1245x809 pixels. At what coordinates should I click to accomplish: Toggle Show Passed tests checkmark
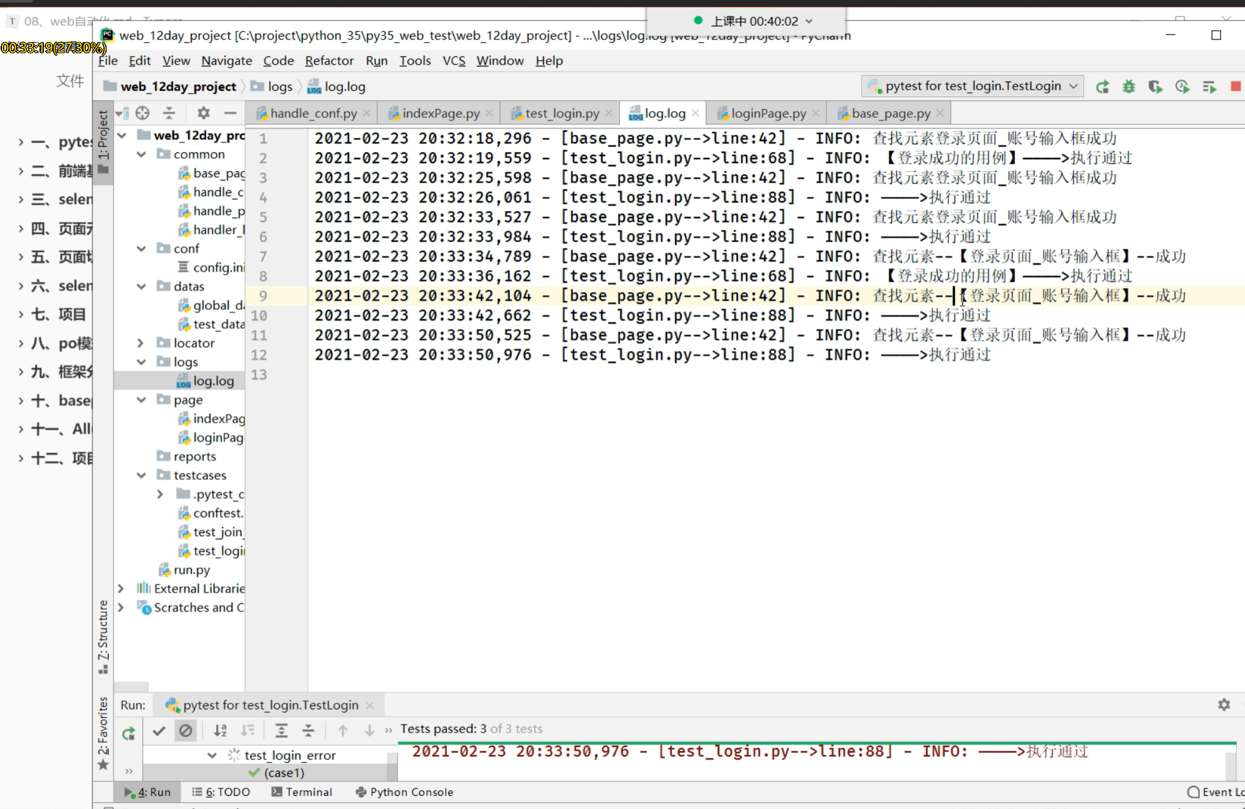159,731
